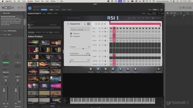Select sequencer pattern slot 3
The width and height of the screenshot is (193, 108).
click(x=102, y=24)
